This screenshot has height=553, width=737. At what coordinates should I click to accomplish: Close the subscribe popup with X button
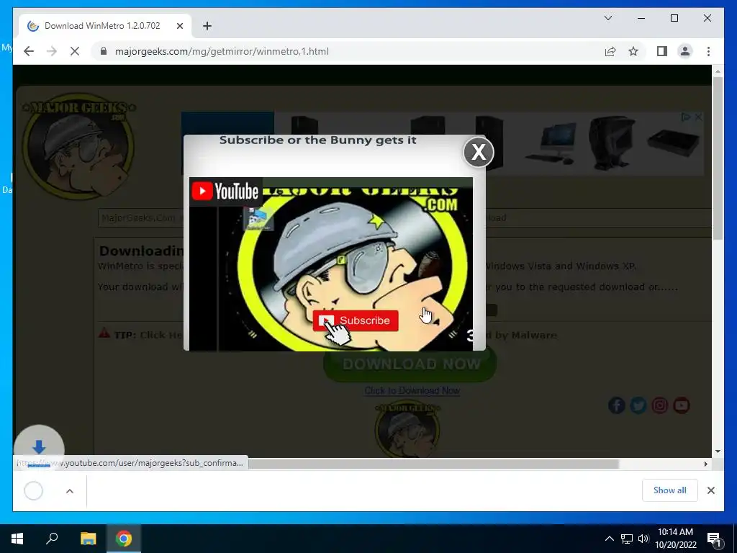[x=479, y=152]
